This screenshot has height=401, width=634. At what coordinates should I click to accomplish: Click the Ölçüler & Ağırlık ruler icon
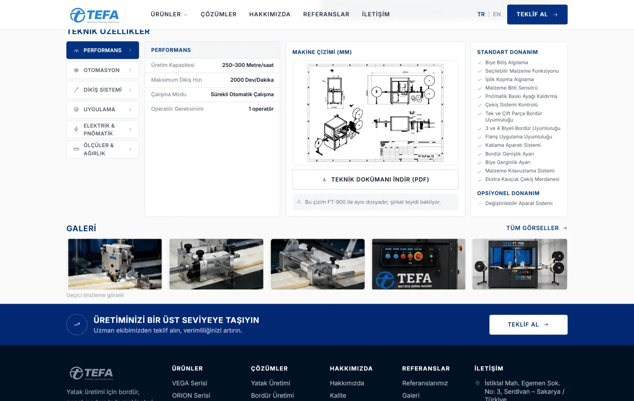click(76, 149)
